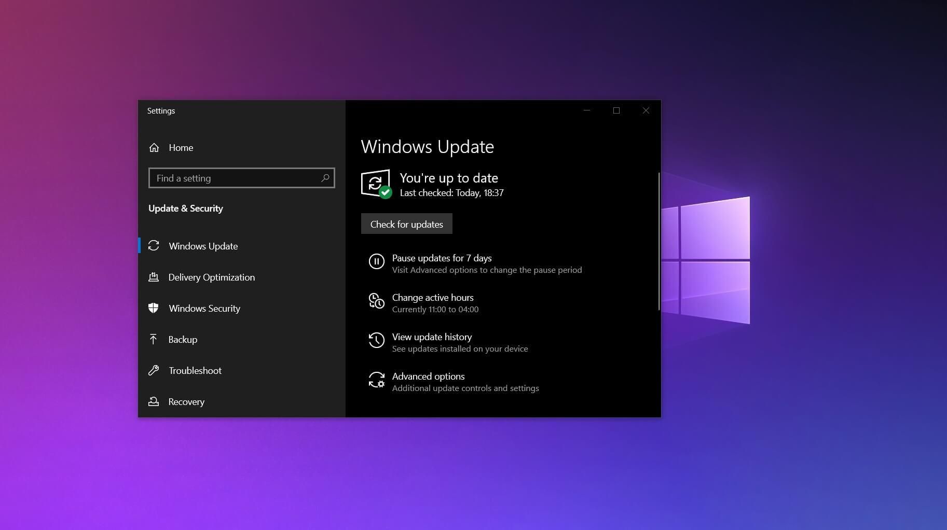Open Advanced options settings
947x530 pixels.
tap(428, 376)
